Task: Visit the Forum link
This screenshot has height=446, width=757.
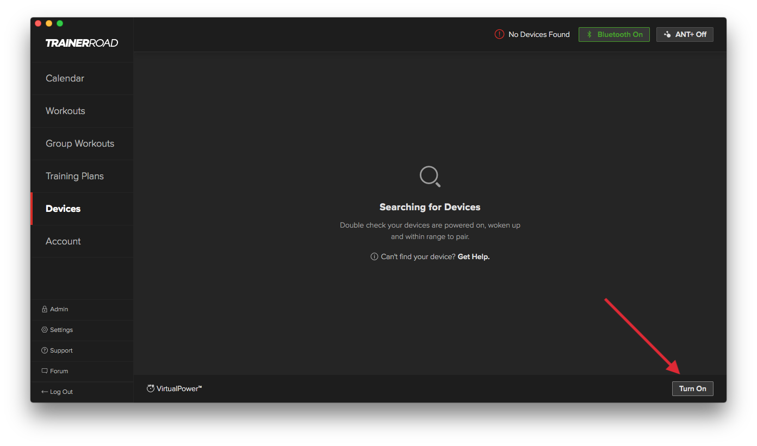Action: tap(82, 371)
